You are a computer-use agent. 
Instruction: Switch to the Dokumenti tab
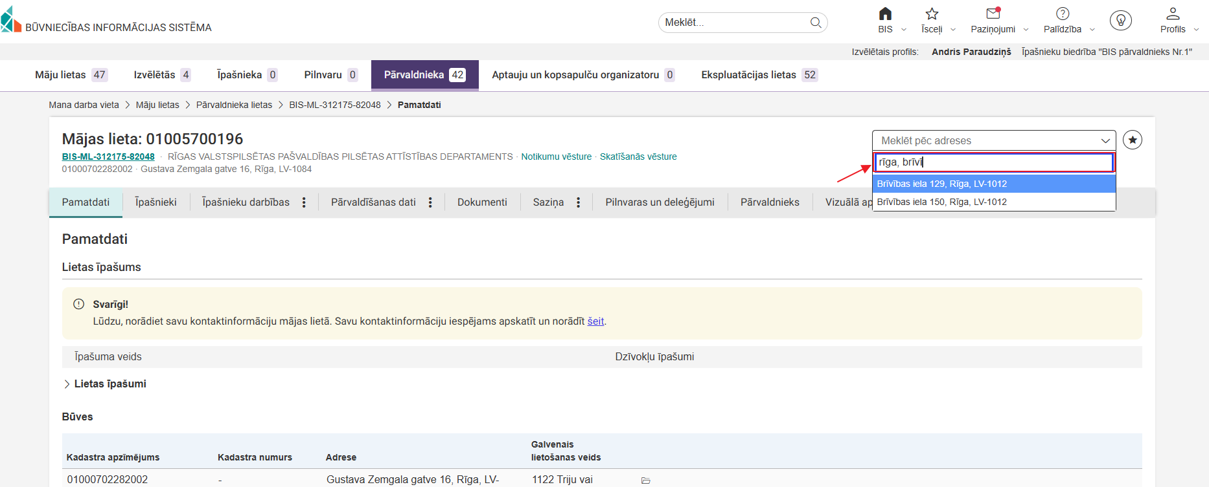(x=482, y=202)
